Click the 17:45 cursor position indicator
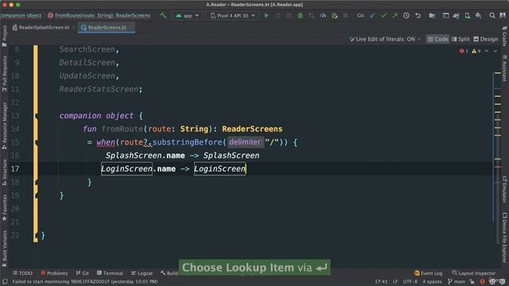Image resolution: width=509 pixels, height=286 pixels. [x=381, y=281]
